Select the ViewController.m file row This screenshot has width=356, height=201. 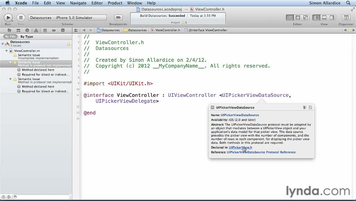click(x=36, y=51)
